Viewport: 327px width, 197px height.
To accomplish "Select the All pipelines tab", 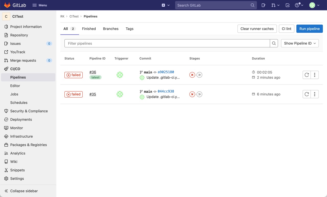I will tap(70, 29).
